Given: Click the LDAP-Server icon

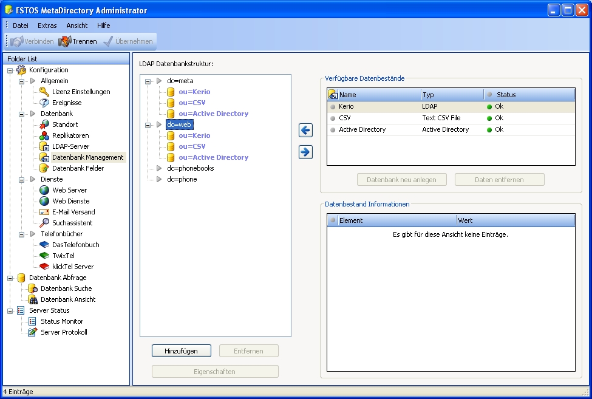Looking at the screenshot, I should click(x=44, y=146).
